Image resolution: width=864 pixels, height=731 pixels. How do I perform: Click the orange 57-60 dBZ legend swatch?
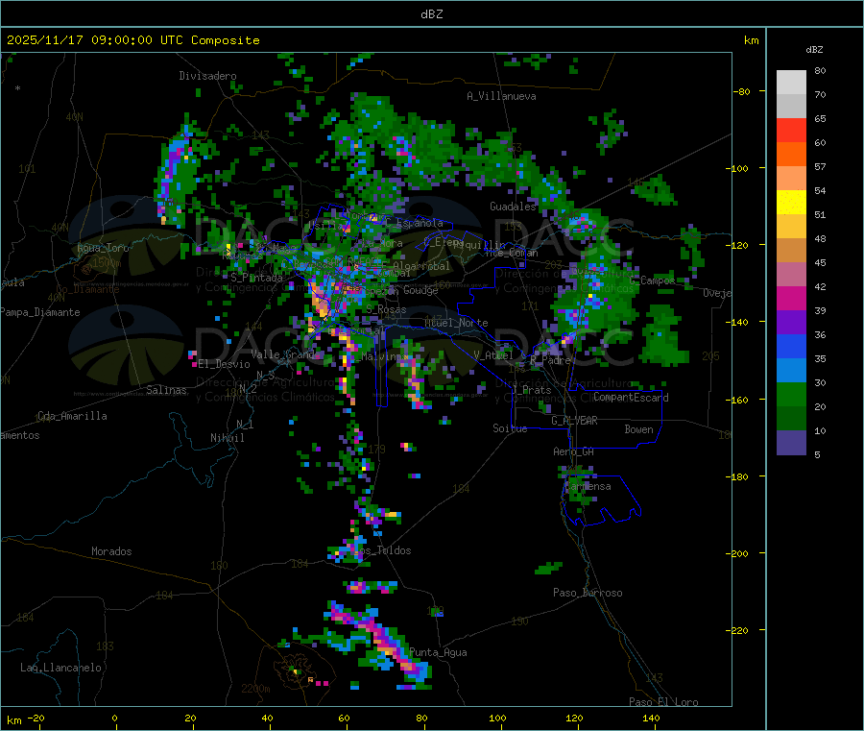click(x=791, y=155)
